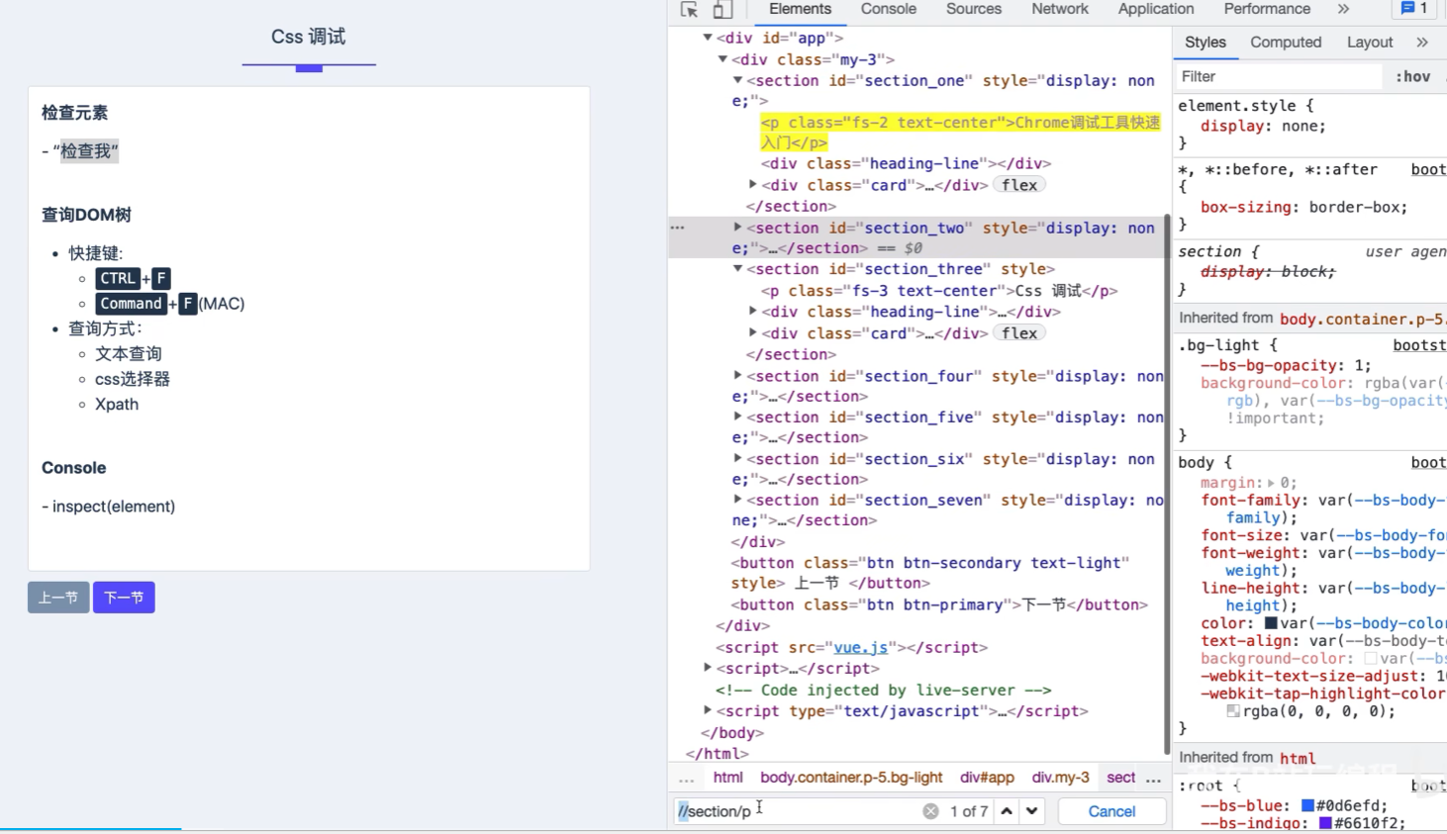Collapse the section_three node
Viewport: 1447px width, 834px height.
[737, 269]
